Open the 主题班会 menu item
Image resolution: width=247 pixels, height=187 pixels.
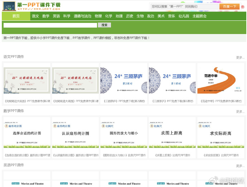tap(199, 16)
